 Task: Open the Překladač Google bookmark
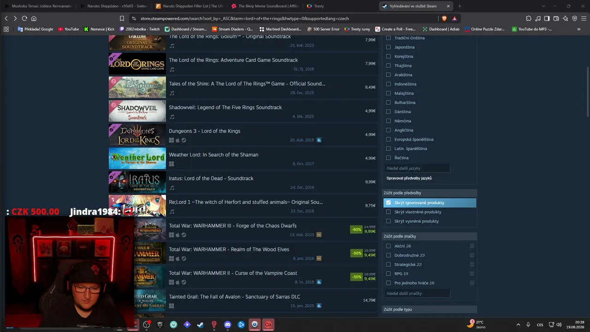point(35,29)
